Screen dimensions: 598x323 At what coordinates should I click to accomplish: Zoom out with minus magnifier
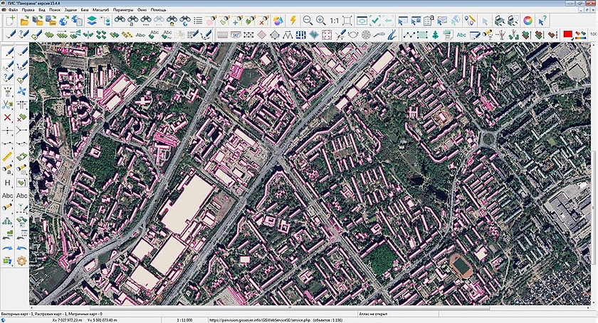click(308, 21)
